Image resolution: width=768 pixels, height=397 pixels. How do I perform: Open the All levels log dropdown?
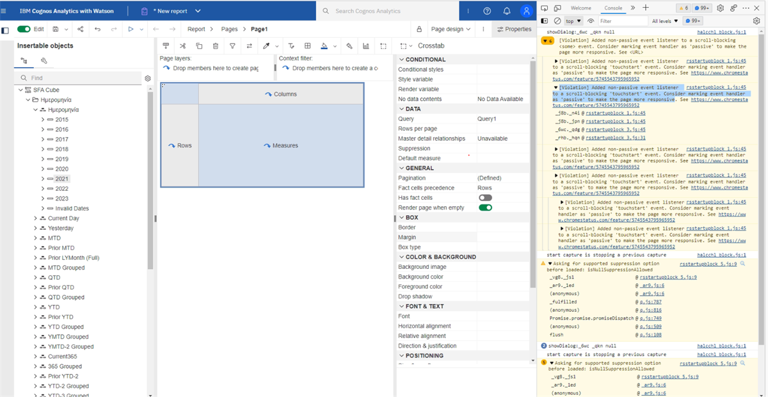pos(665,21)
